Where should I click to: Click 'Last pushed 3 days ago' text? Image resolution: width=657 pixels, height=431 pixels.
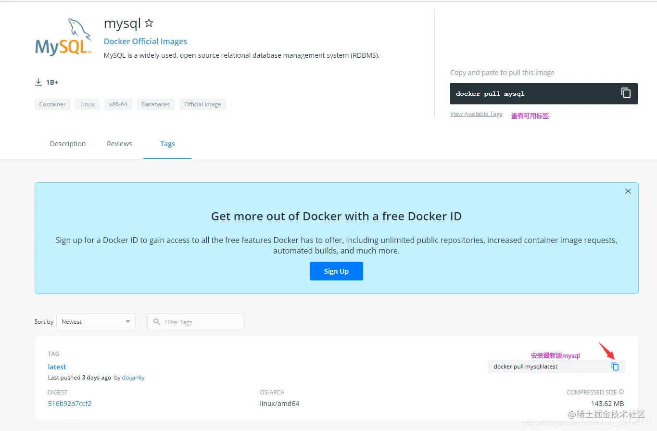coord(79,378)
